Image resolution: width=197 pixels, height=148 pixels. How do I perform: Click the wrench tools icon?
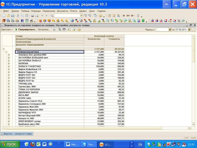coord(138,16)
